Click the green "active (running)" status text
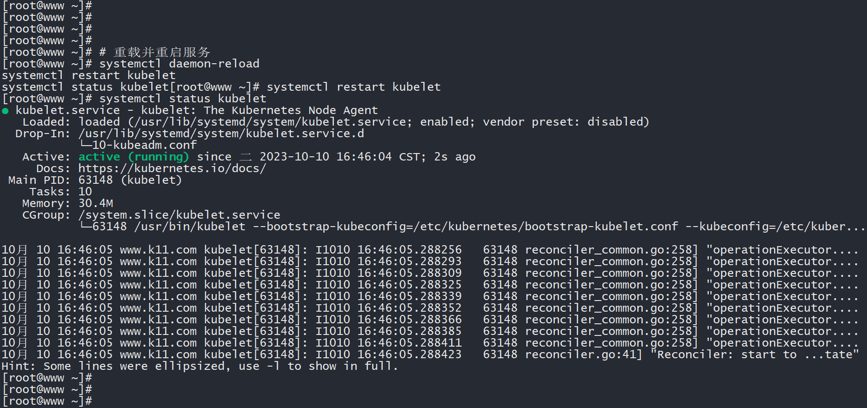Image resolution: width=867 pixels, height=408 pixels. (x=133, y=157)
